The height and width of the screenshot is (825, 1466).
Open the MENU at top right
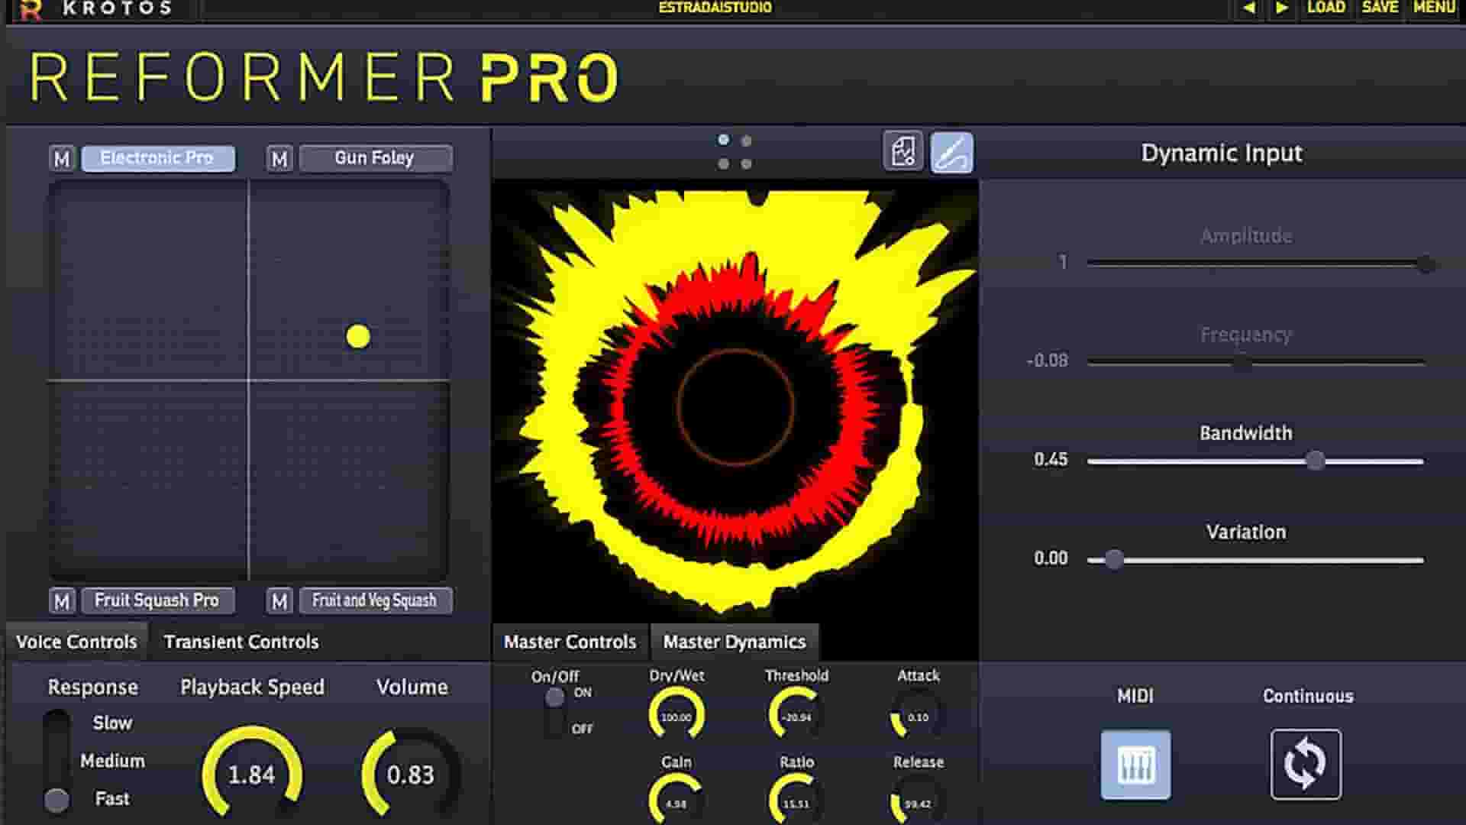[x=1435, y=8]
